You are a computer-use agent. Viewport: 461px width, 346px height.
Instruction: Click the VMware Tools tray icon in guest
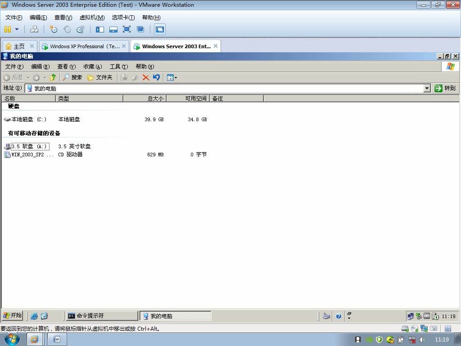tap(427, 316)
